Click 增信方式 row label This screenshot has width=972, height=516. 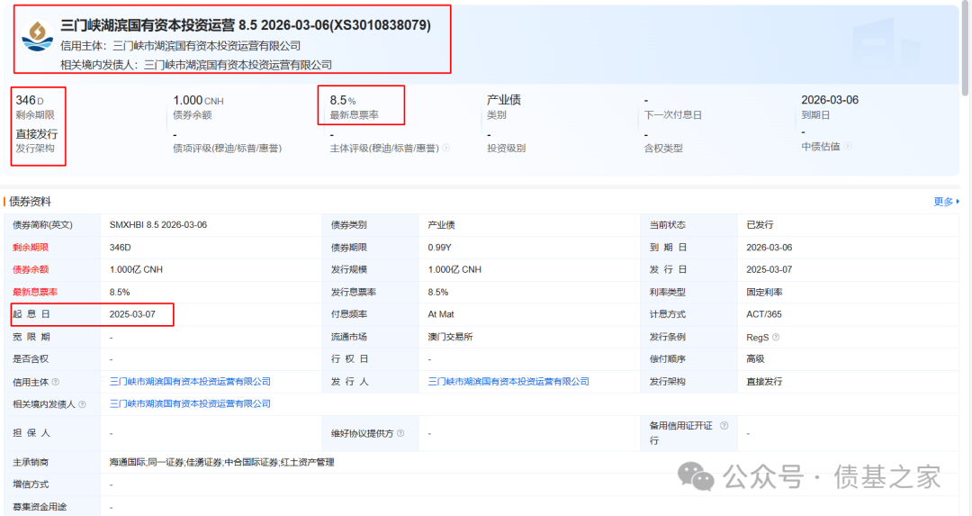(x=31, y=484)
